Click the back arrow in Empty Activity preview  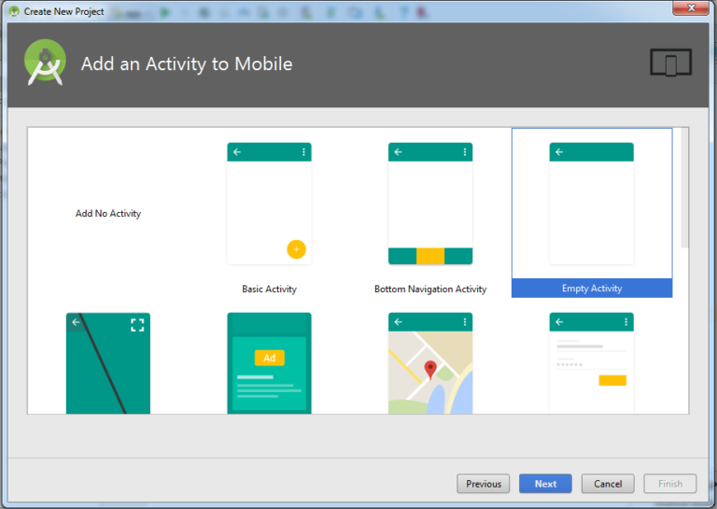[559, 152]
